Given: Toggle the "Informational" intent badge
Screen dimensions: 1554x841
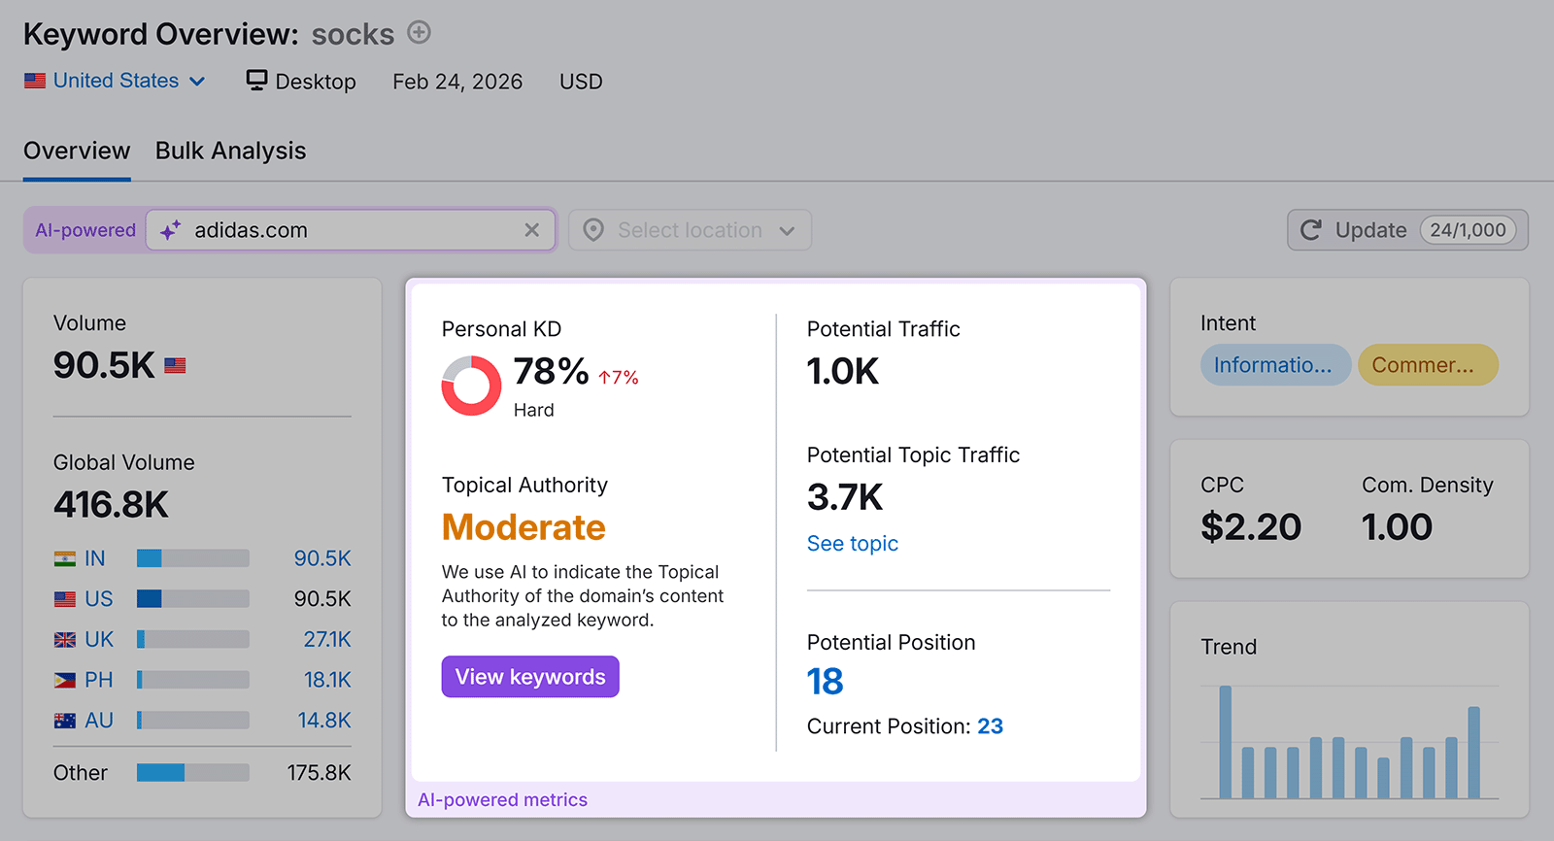Looking at the screenshot, I should coord(1275,365).
